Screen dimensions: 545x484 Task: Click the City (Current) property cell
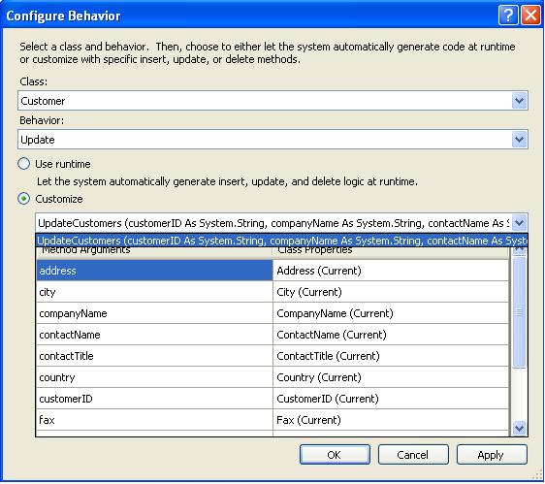click(391, 292)
